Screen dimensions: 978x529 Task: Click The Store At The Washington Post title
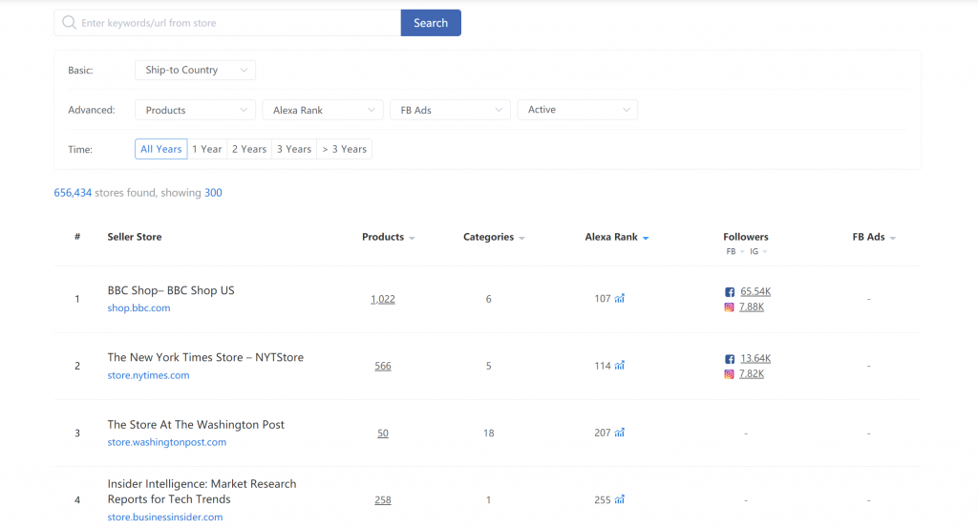pyautogui.click(x=196, y=424)
